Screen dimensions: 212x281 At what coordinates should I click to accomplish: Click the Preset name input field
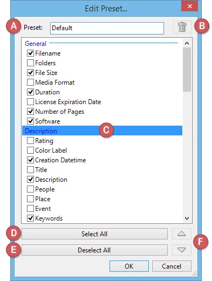click(x=107, y=28)
